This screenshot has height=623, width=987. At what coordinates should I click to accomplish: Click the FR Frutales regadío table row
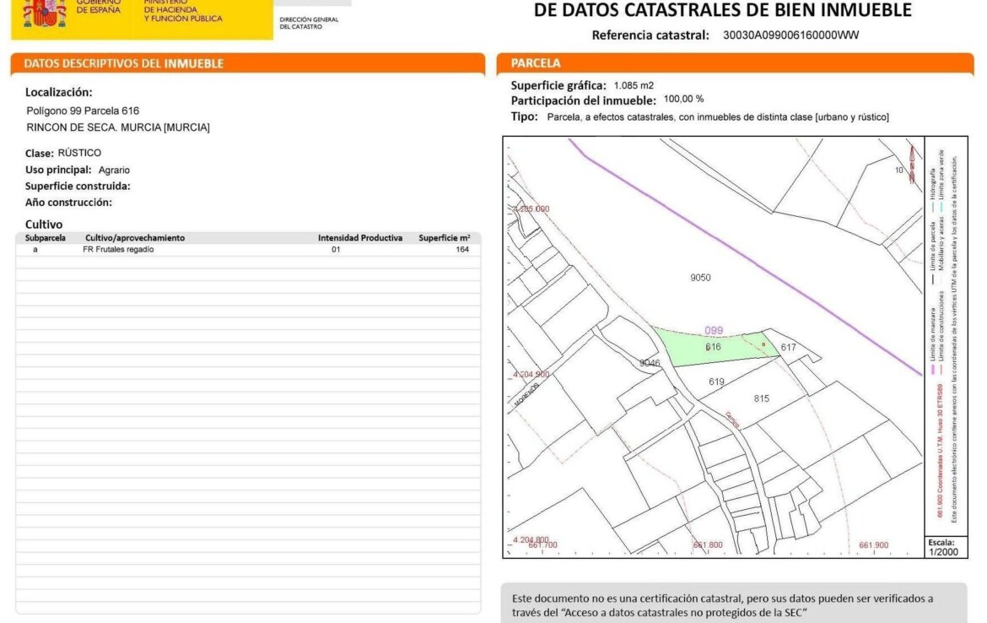(x=247, y=250)
